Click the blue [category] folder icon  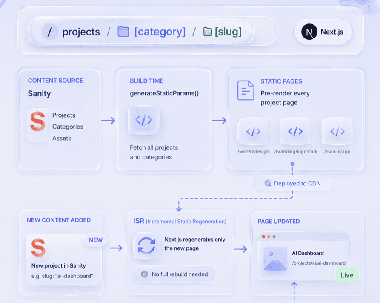(123, 32)
